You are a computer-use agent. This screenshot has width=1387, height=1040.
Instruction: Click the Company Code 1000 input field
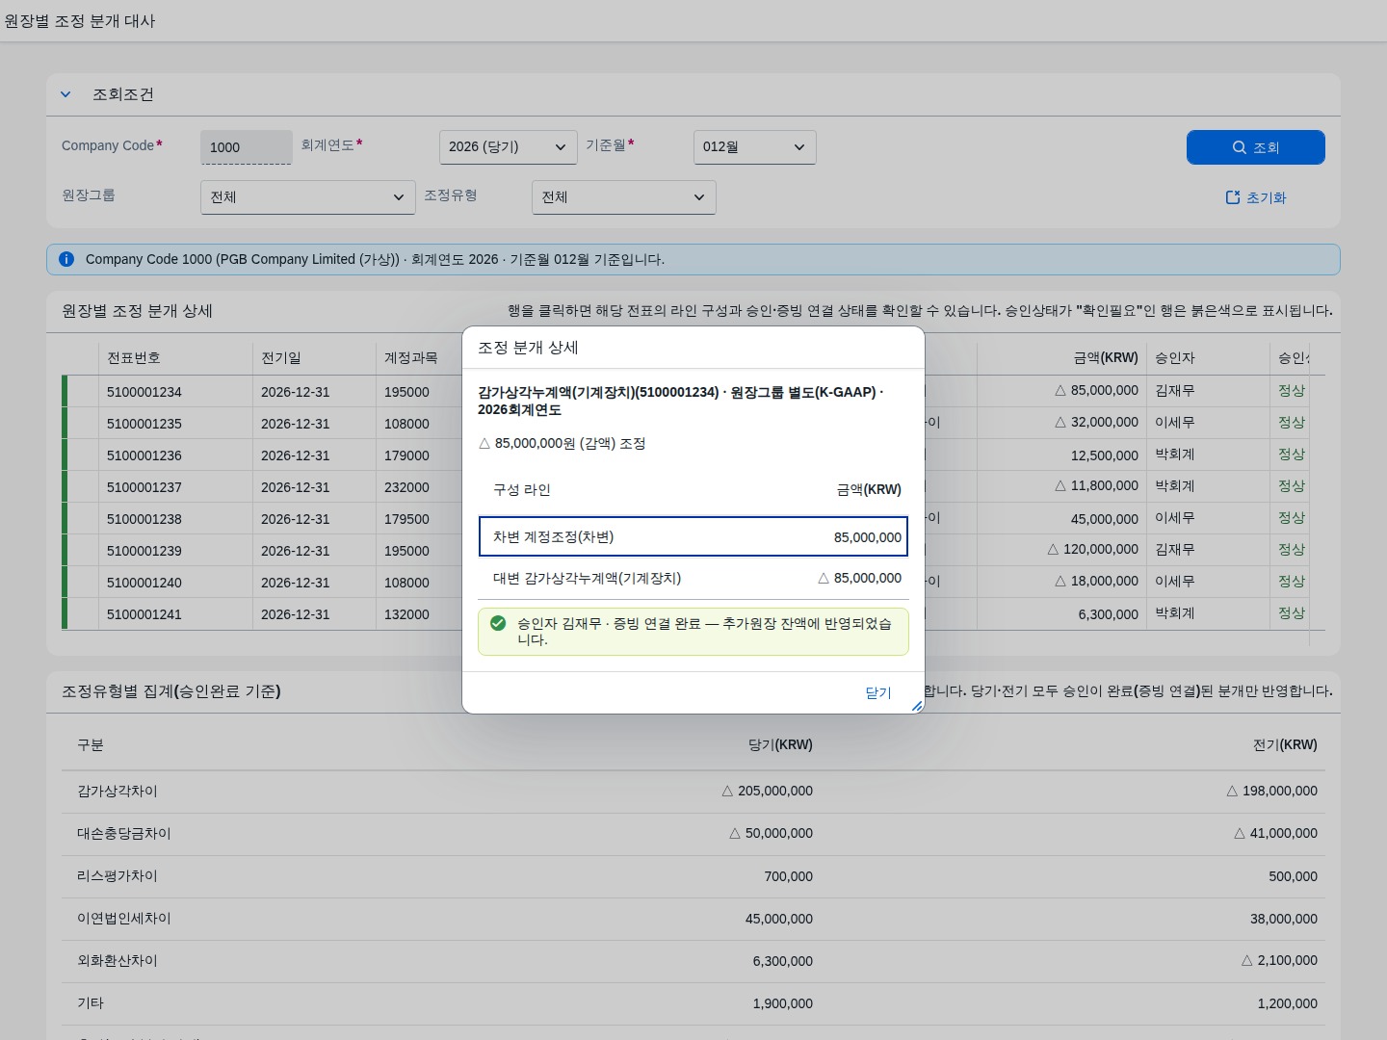pos(246,147)
